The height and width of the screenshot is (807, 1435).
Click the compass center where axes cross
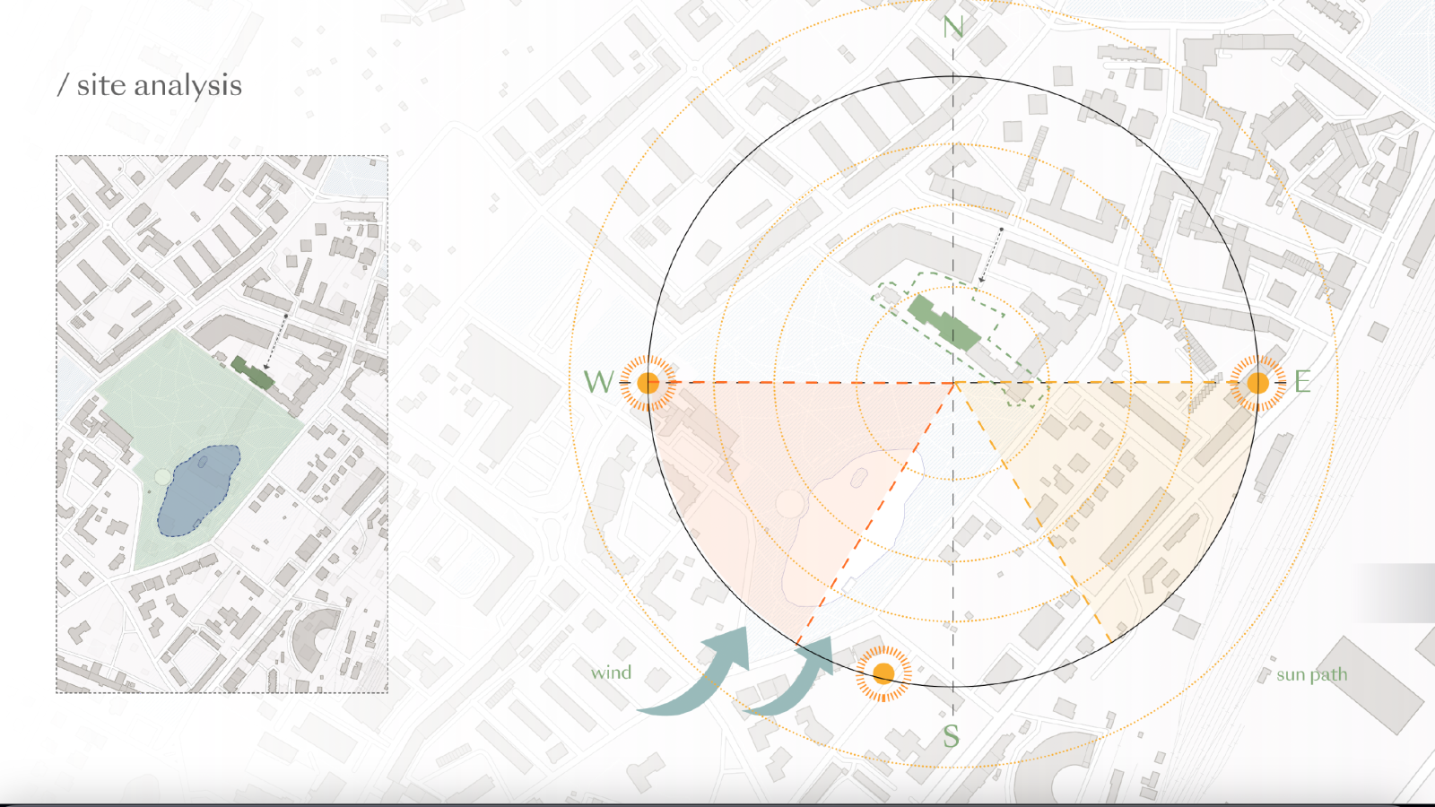[953, 383]
